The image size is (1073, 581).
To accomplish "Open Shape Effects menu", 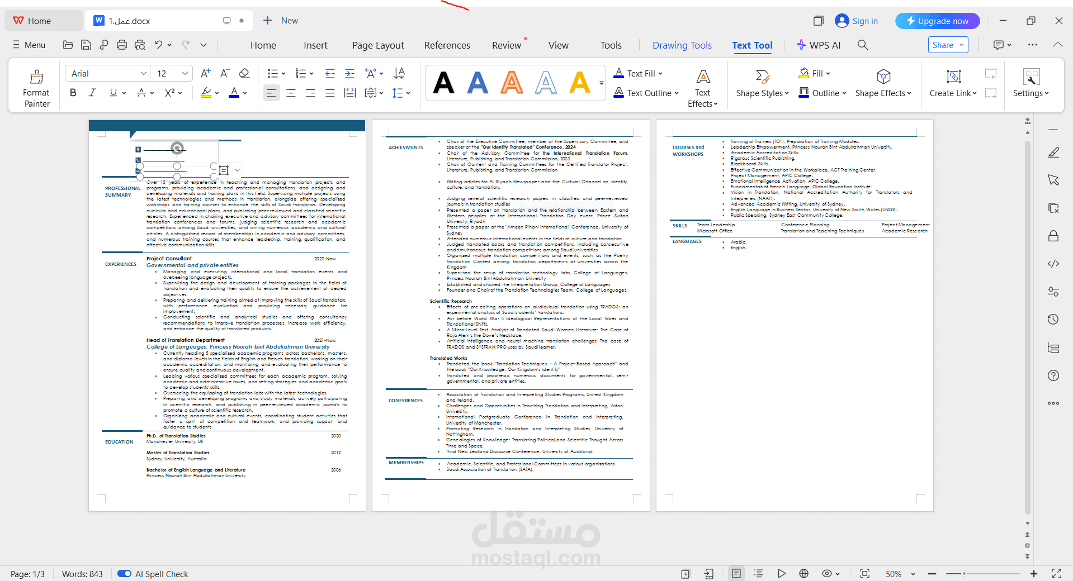I will 883,84.
